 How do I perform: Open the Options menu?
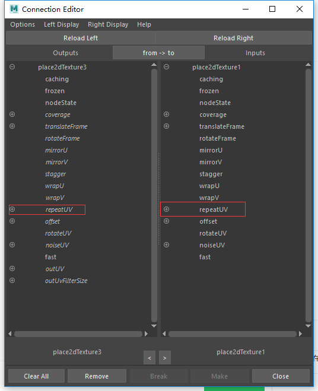tap(23, 24)
